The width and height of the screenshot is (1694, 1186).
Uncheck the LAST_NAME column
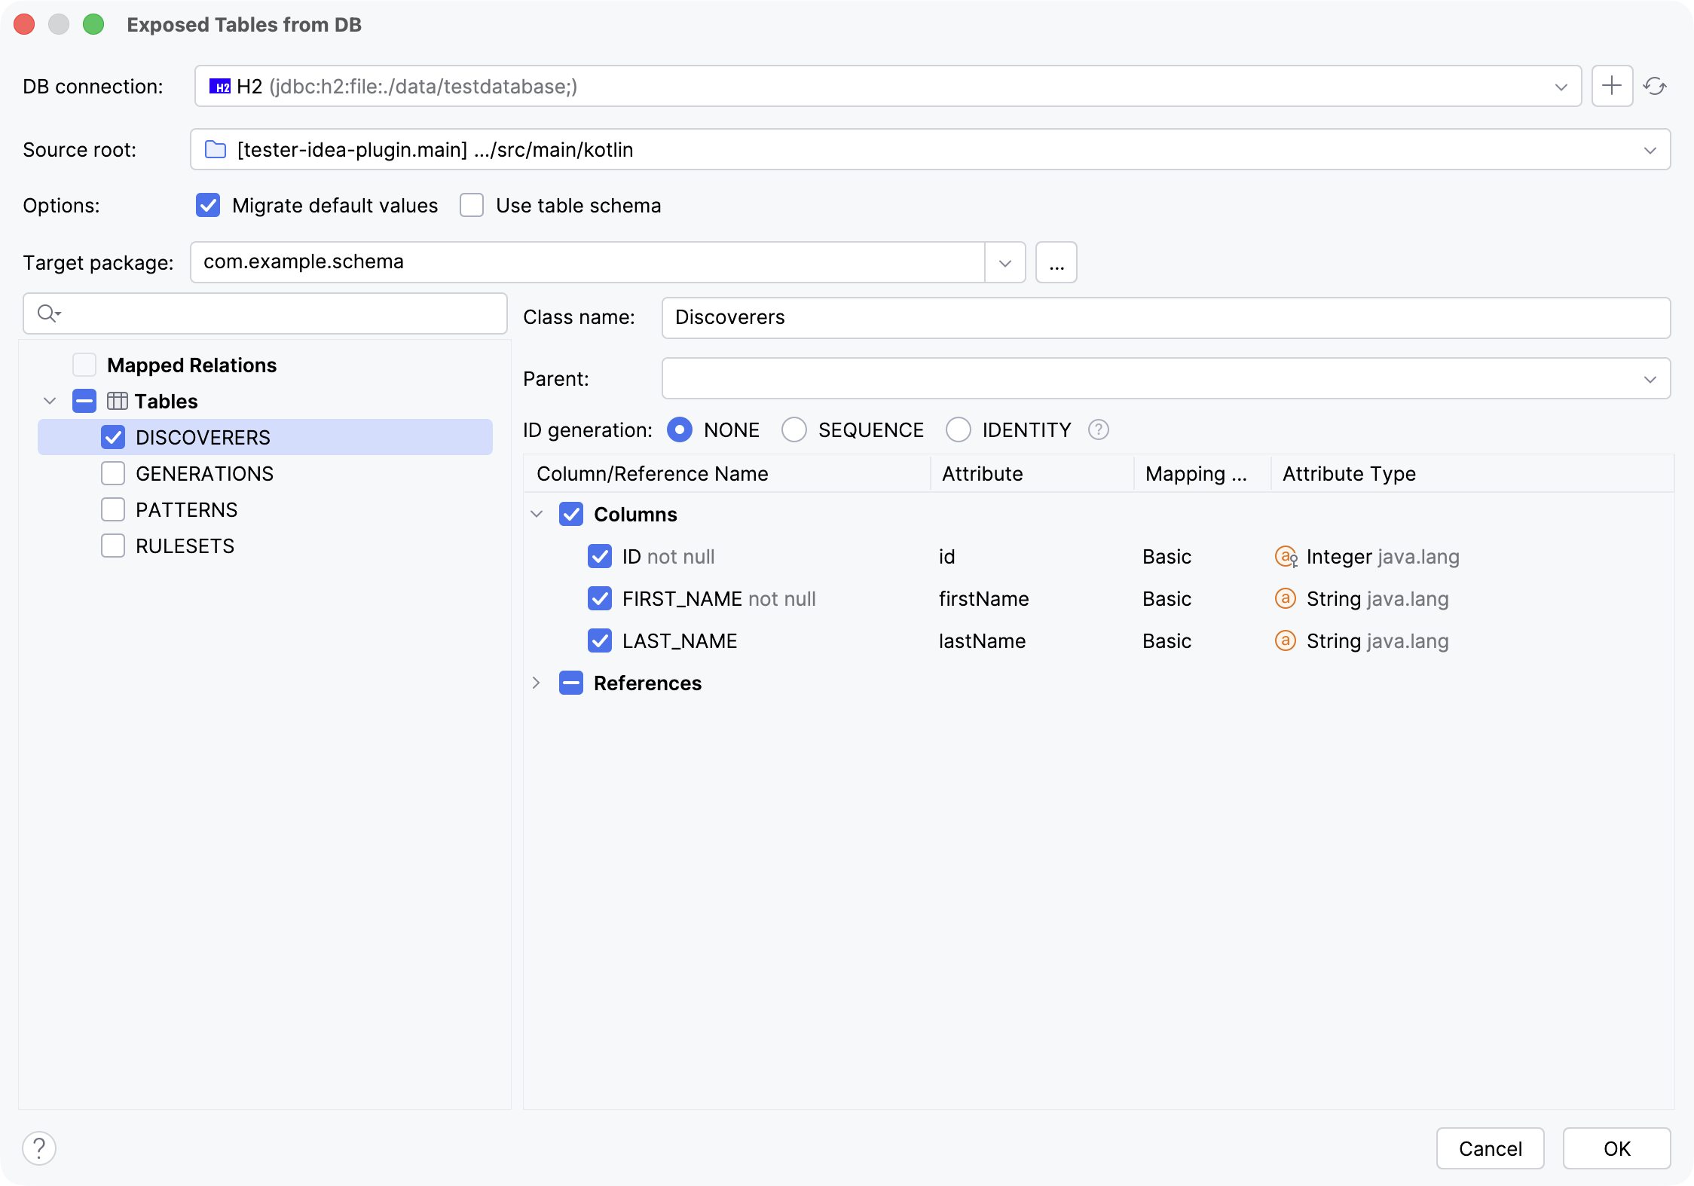click(600, 640)
